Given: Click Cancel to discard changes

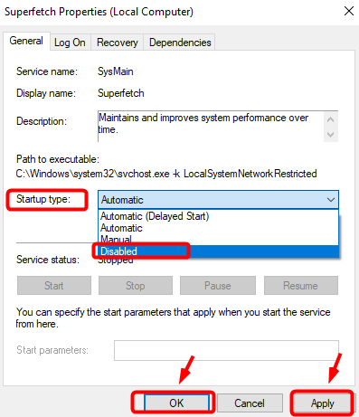Looking at the screenshot, I should [250, 403].
